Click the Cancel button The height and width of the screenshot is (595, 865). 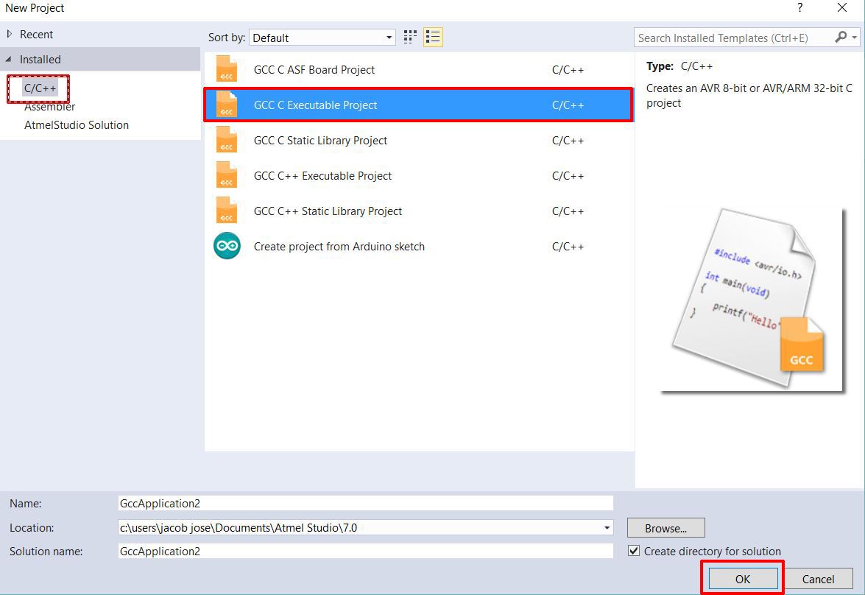[818, 579]
